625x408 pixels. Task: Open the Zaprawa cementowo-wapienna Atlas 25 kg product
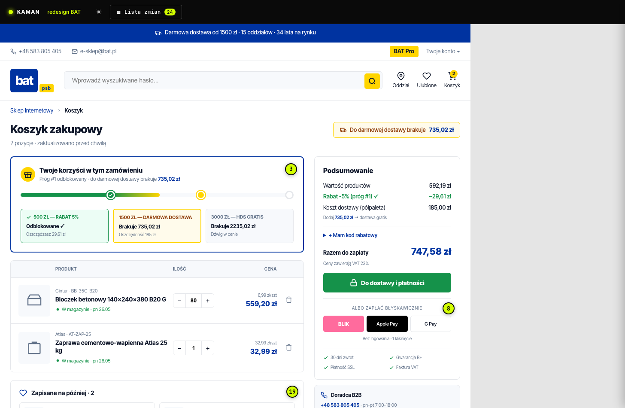[111, 347]
